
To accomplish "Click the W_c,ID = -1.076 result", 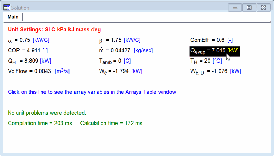I will [x=209, y=71].
